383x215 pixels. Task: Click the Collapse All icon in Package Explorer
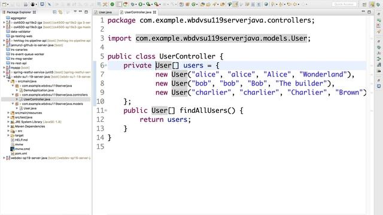point(54,12)
